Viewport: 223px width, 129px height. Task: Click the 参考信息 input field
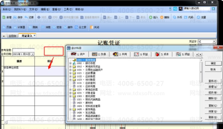[23, 50]
